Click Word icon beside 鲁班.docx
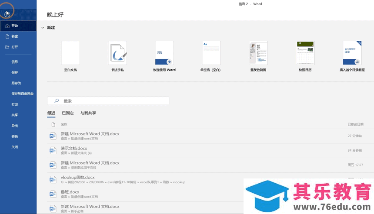Screen dimensions: 374x214 [x=53, y=194]
